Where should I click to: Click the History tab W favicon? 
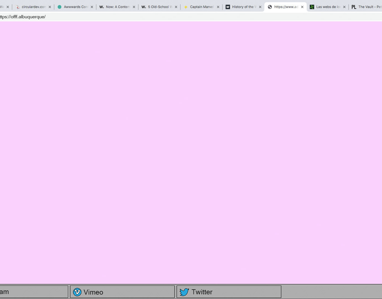(228, 7)
